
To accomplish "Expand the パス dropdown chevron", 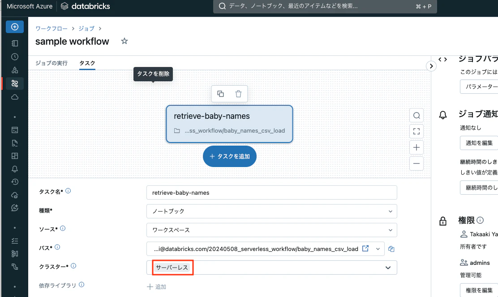I will [378, 249].
